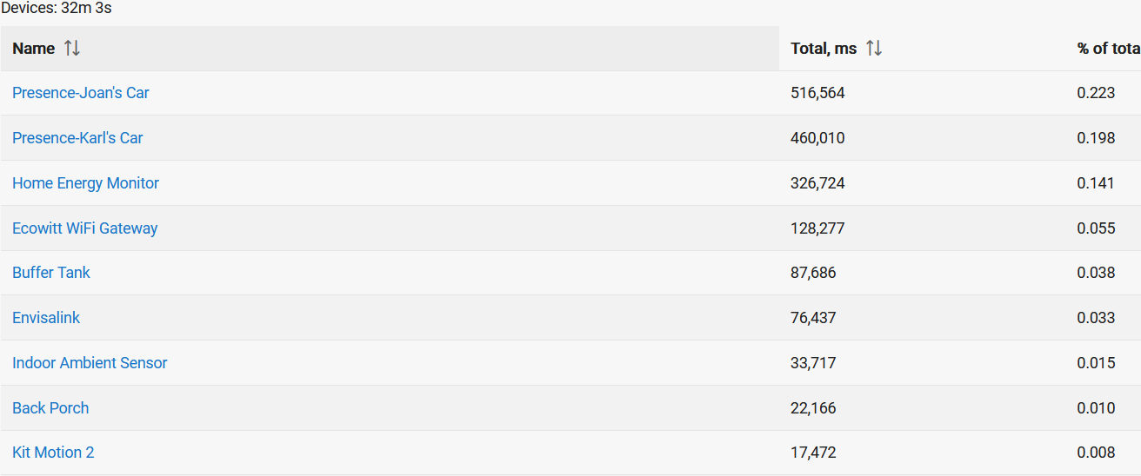
Task: Sort by Total, ms arrows icon
Action: 874,49
